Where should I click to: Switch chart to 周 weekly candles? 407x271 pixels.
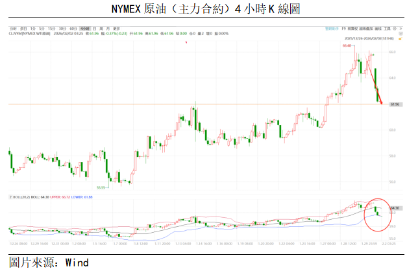(101, 29)
